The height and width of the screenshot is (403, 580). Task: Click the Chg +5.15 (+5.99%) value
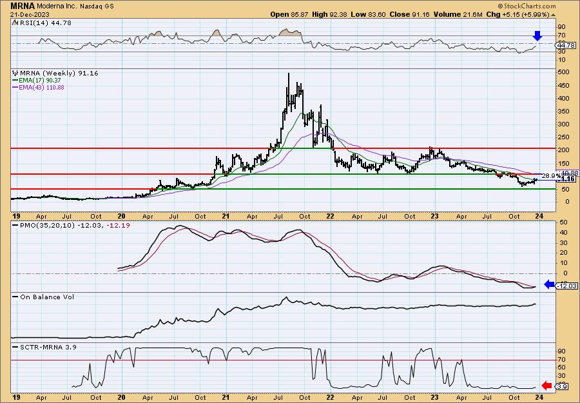518,14
